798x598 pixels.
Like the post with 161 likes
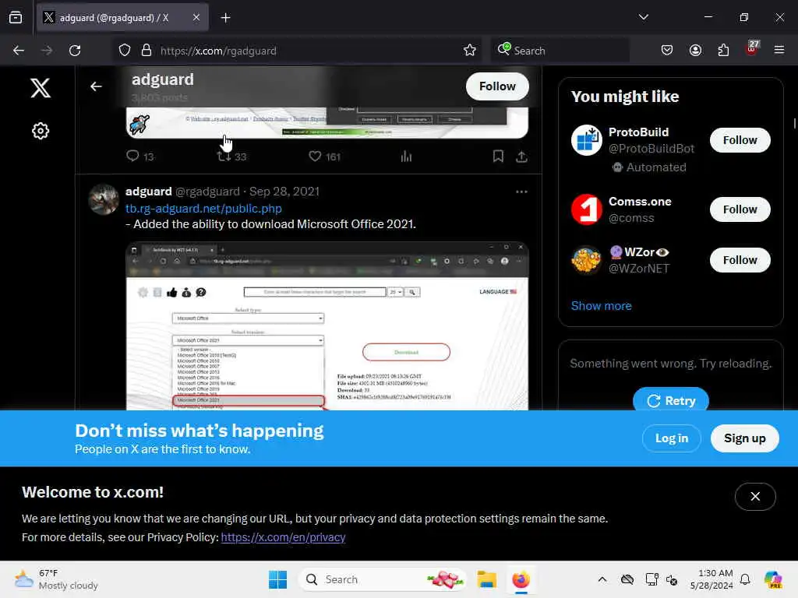[324, 156]
